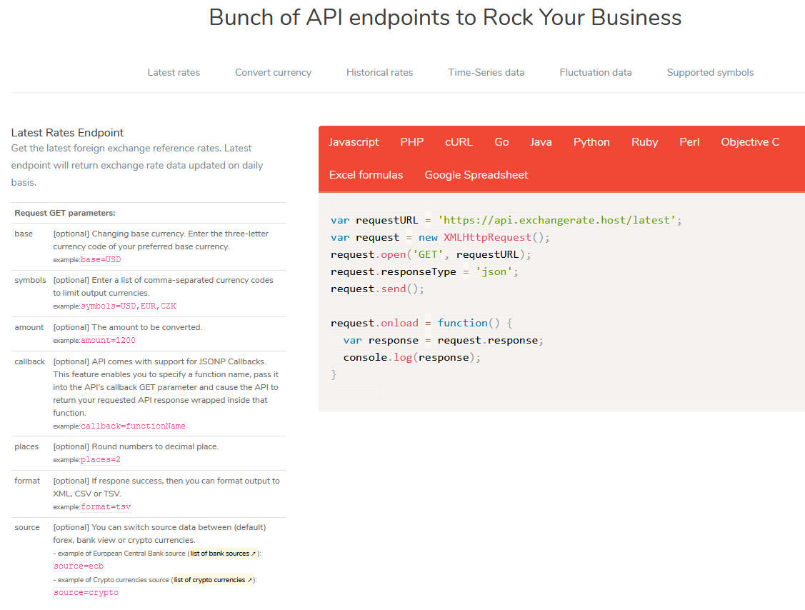Click the format=tsv example code
805x610 pixels.
pyautogui.click(x=106, y=506)
